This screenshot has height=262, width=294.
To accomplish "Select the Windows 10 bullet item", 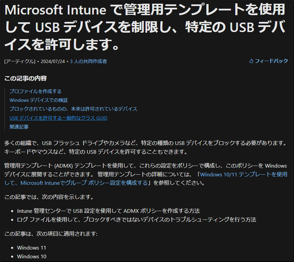I will pyautogui.click(x=31, y=256).
